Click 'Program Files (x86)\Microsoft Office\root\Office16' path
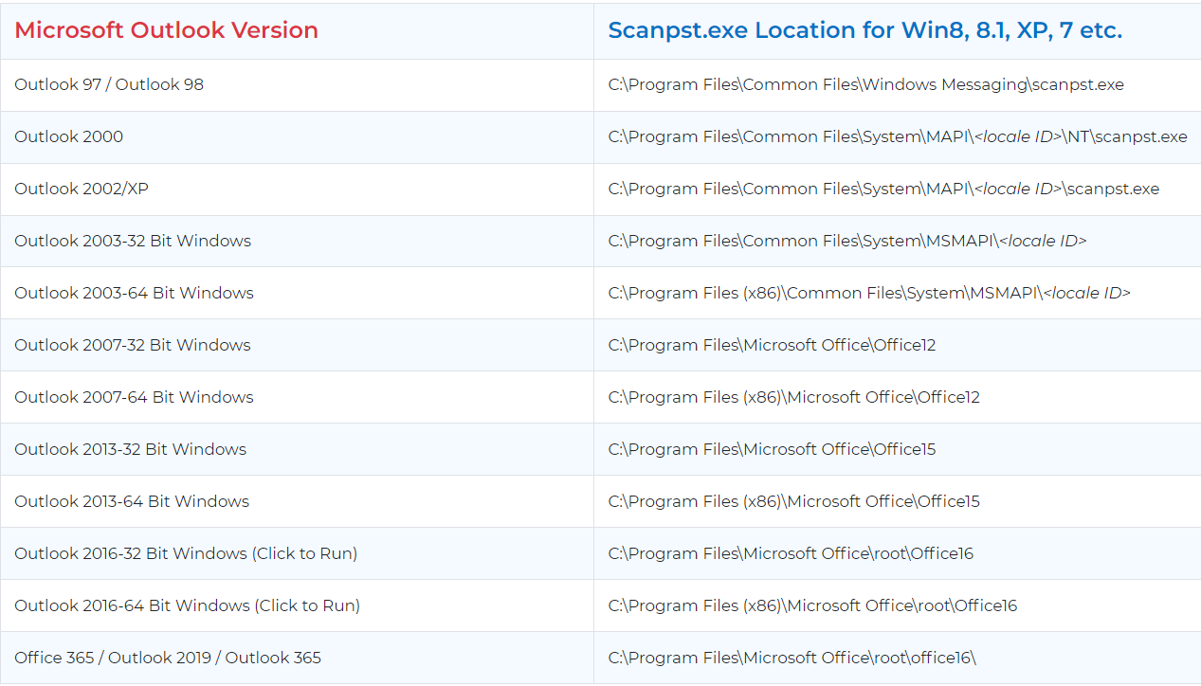The width and height of the screenshot is (1201, 686). (x=812, y=605)
